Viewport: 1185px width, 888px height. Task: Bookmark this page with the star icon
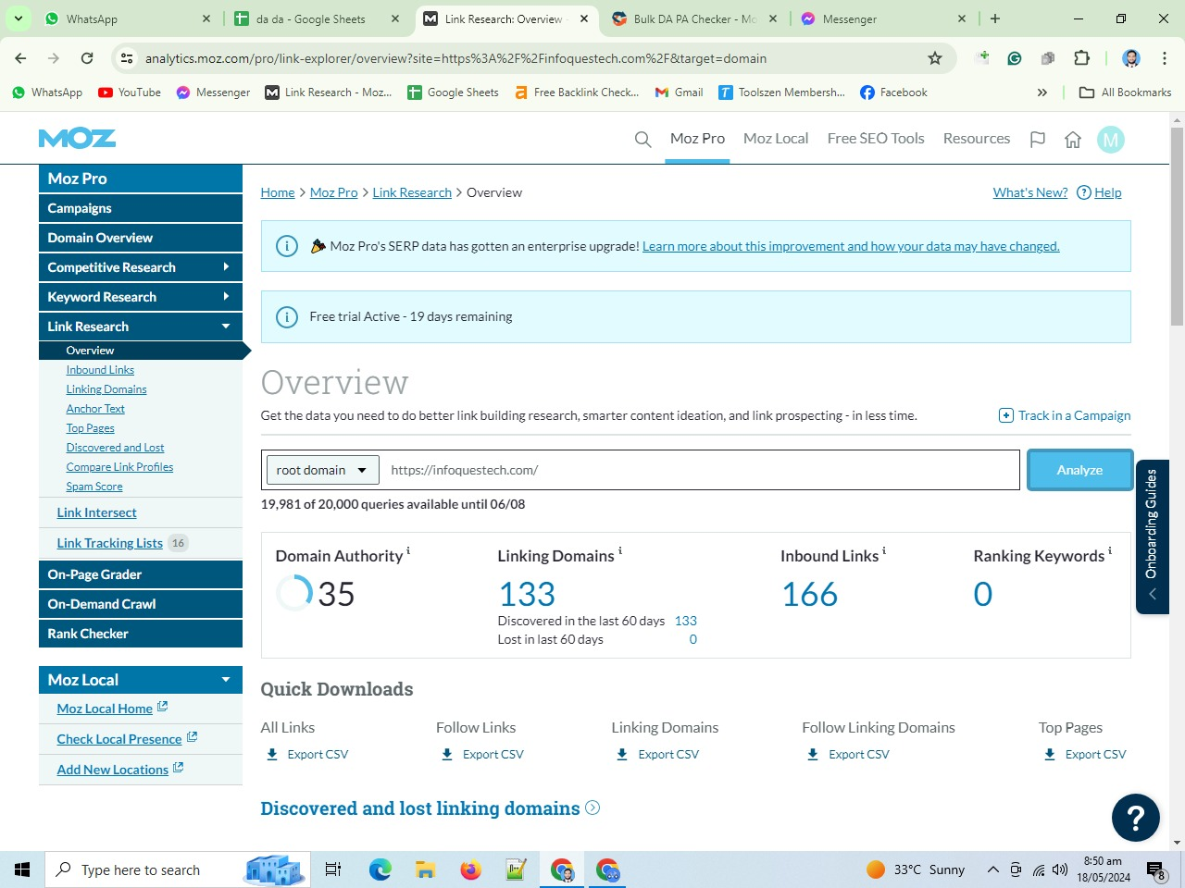click(x=935, y=58)
